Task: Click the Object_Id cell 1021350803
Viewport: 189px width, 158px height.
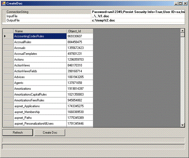Action: pos(80,94)
